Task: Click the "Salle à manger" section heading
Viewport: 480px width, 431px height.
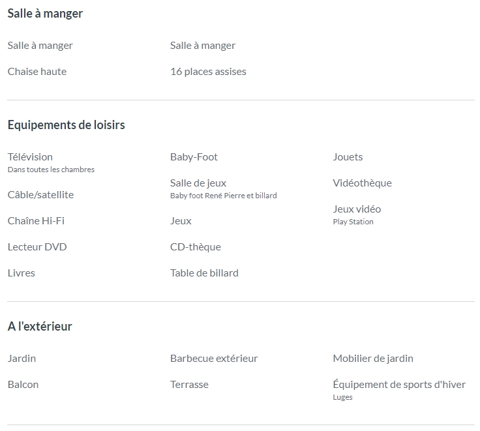Action: click(45, 14)
